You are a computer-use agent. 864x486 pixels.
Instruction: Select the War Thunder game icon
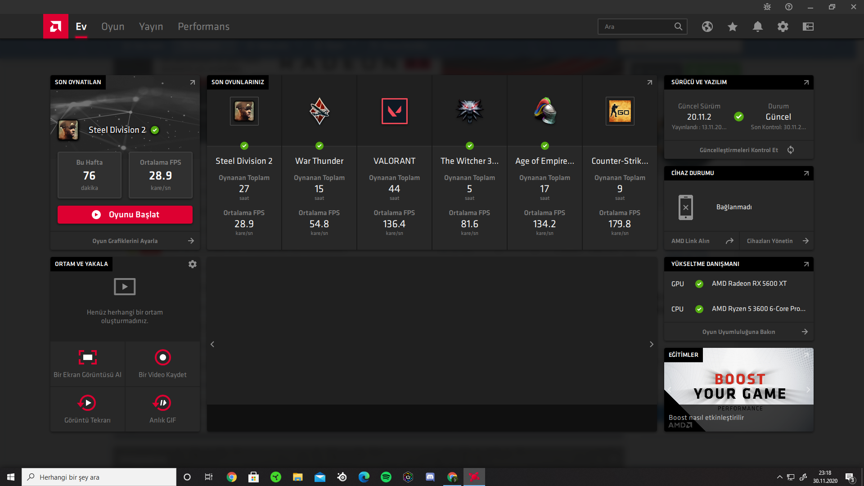pos(319,111)
